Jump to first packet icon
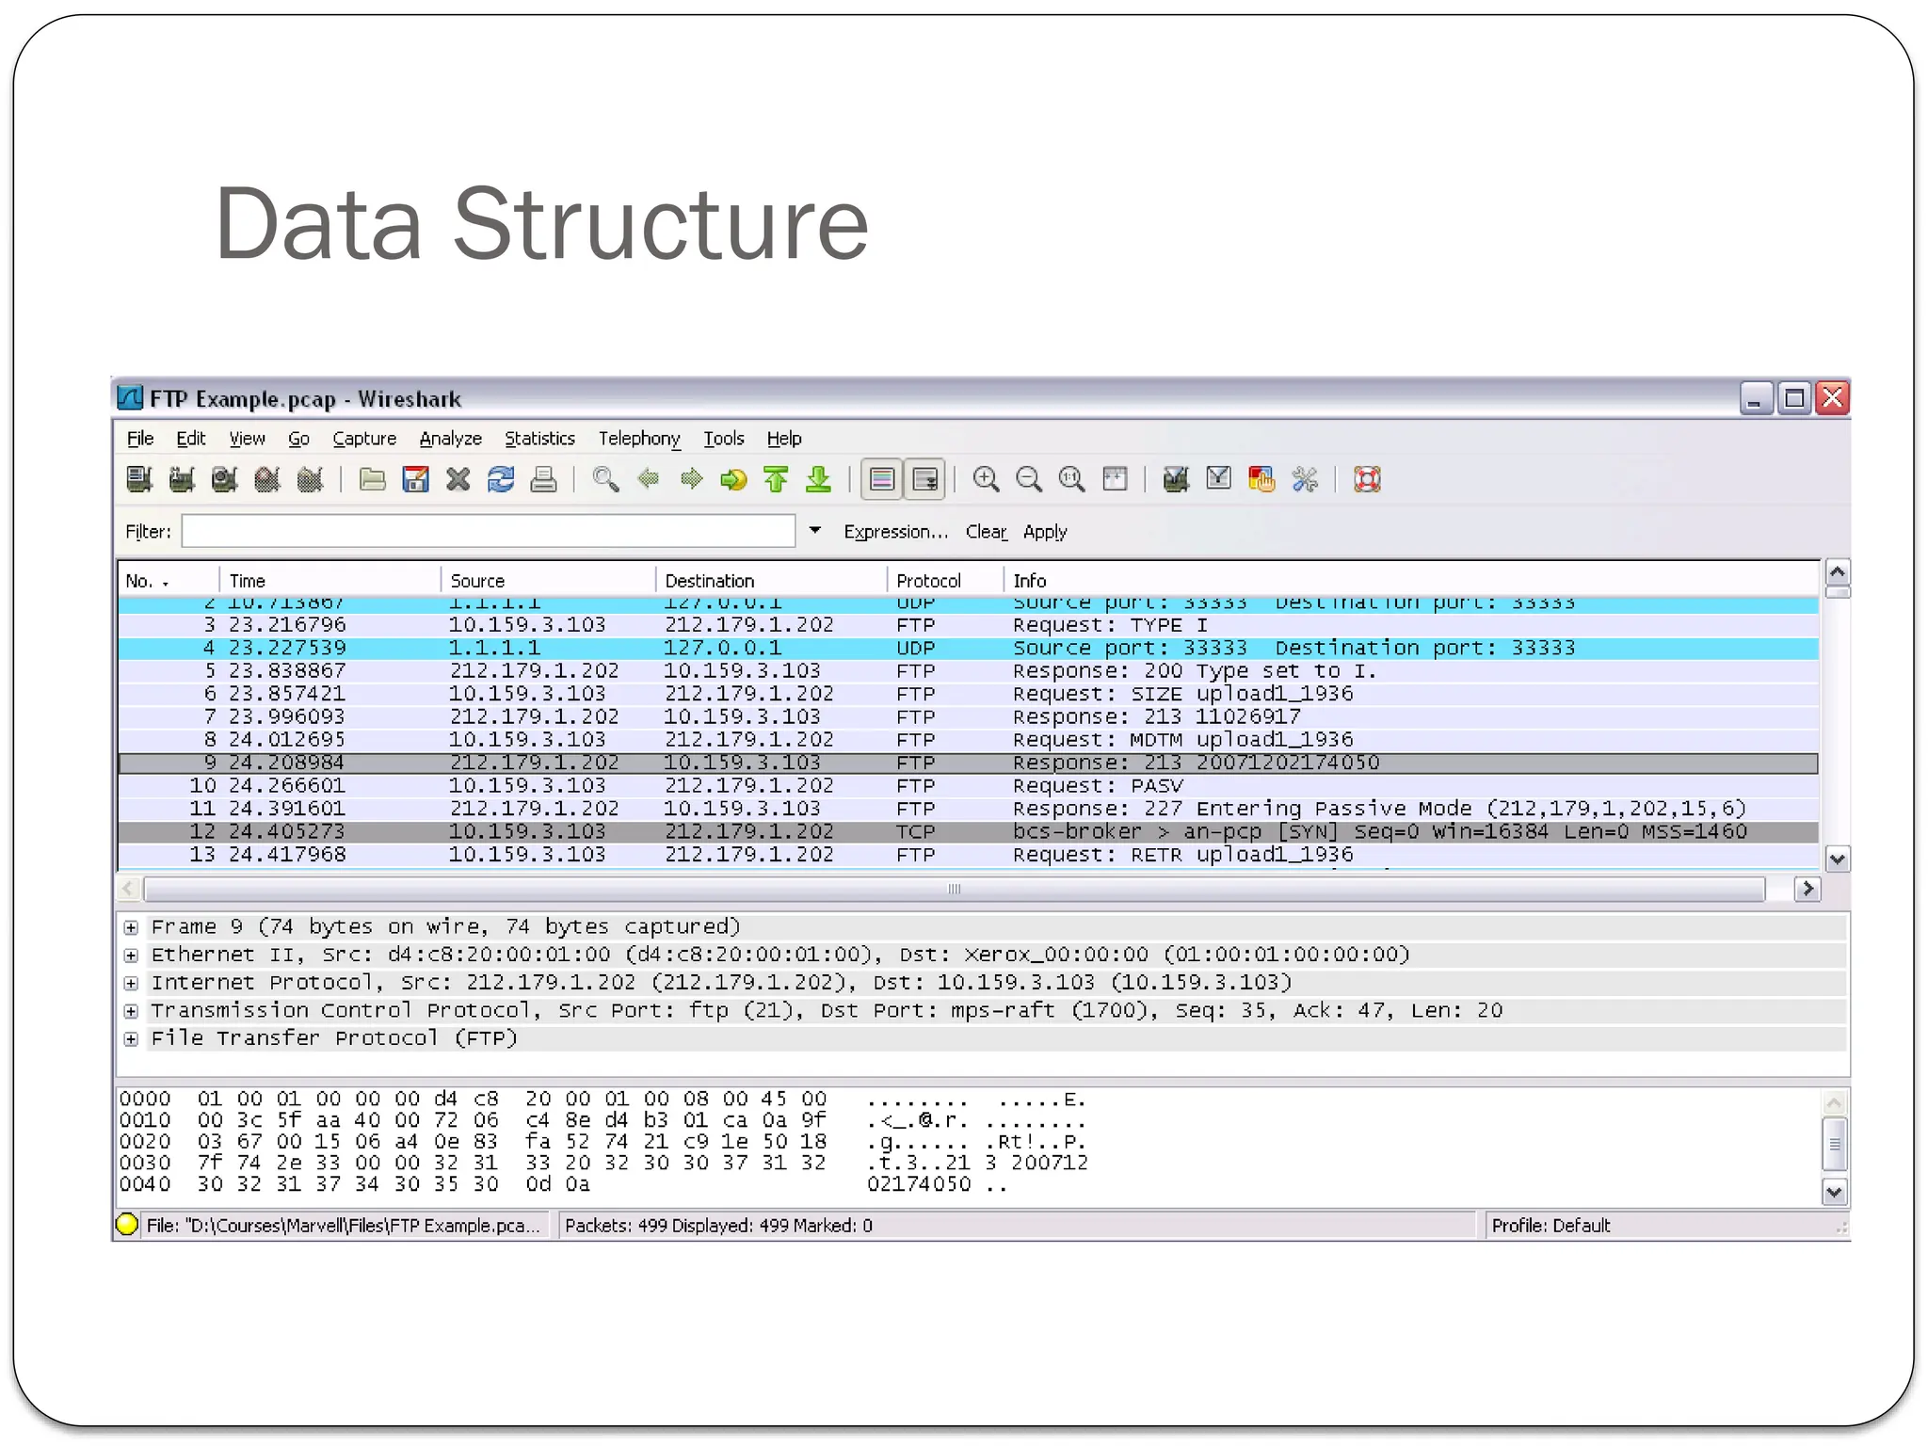Screen dimensions: 1928x1446 click(x=776, y=479)
